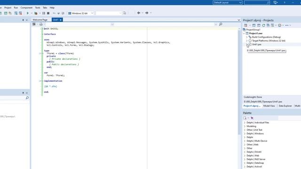Viewport: 301px width, 169px height.
Task: Switch to the Data Explorer tab
Action: click(x=285, y=106)
